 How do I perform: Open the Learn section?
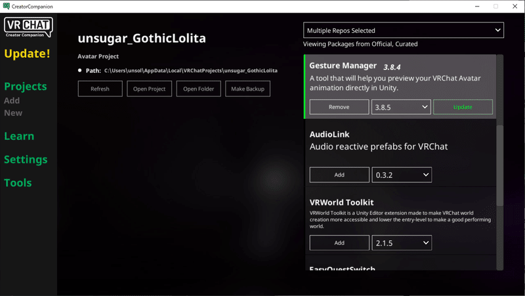(x=19, y=136)
